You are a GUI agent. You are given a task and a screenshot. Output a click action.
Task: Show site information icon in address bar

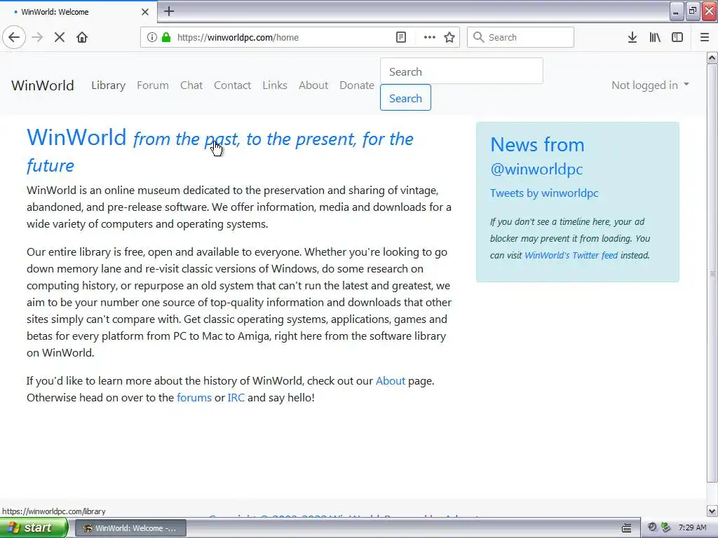click(152, 37)
